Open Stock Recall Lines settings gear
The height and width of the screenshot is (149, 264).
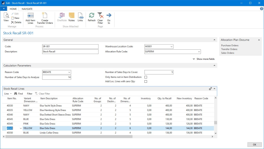point(210,89)
